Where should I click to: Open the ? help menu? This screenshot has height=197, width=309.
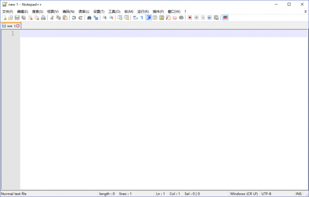(185, 12)
